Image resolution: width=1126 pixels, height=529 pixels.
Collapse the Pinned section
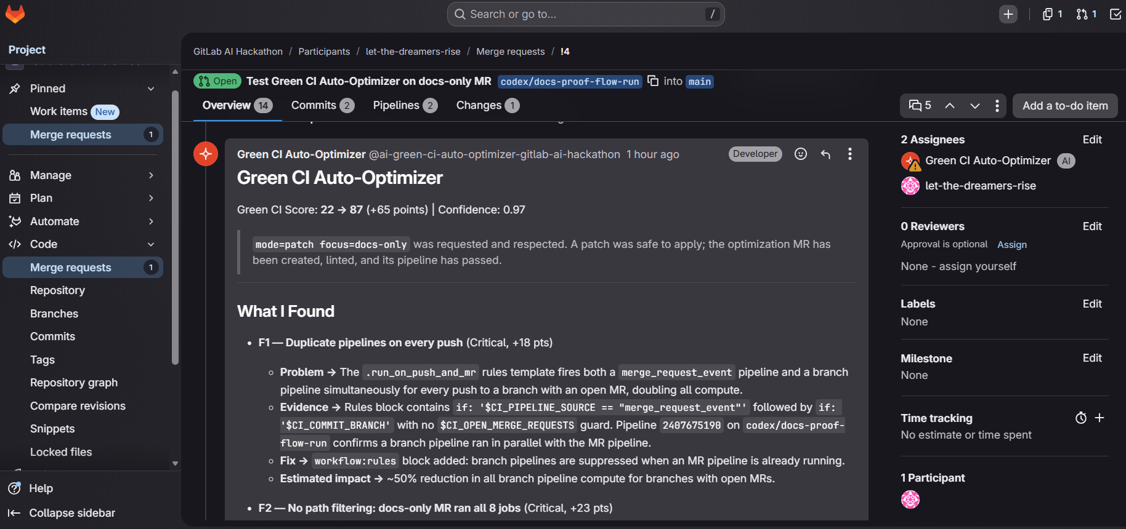tap(151, 89)
